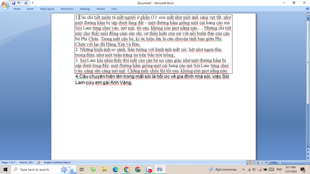Click the Next Page browse arrow

pos(308,158)
